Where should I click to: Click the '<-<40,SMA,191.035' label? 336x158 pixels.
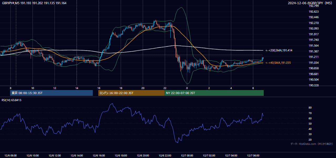pyautogui.click(x=278, y=63)
